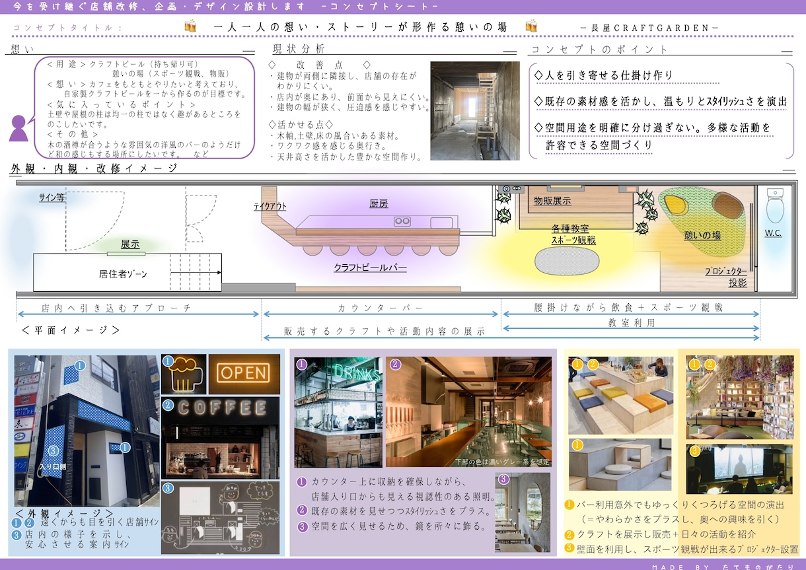Select the purple person silhouette icon
806x570 pixels.
tap(19, 129)
